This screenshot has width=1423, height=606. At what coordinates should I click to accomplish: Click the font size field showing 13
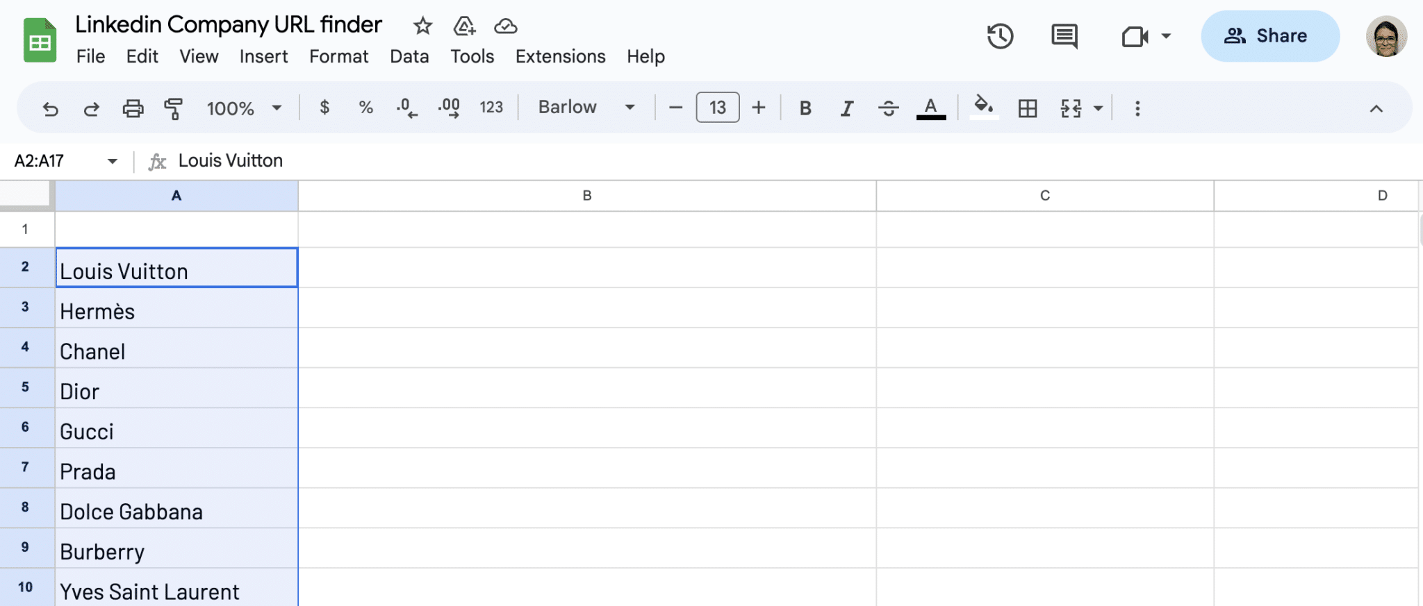(718, 108)
